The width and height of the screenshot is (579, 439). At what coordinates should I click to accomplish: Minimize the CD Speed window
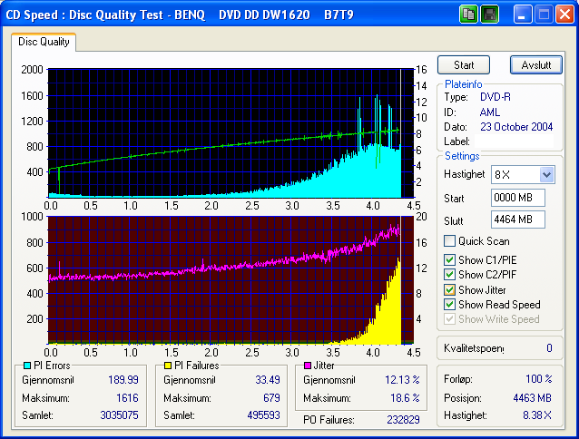click(522, 15)
